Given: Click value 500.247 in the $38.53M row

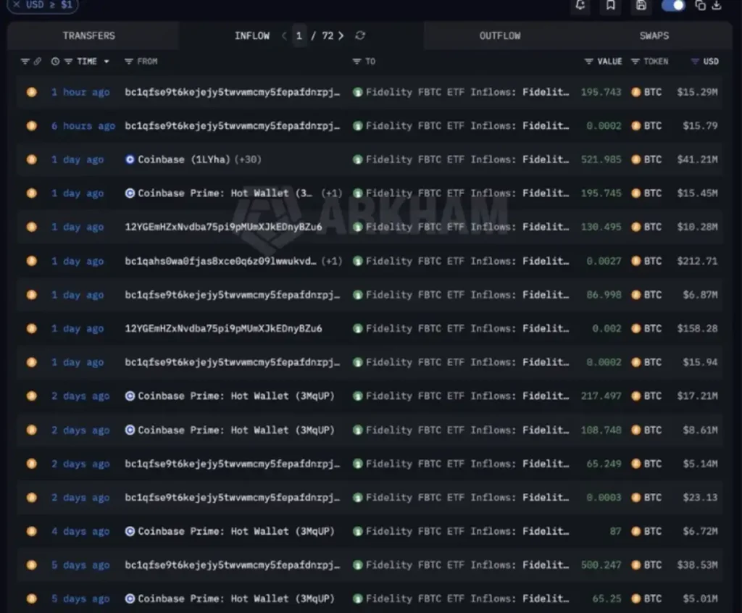Looking at the screenshot, I should pyautogui.click(x=601, y=565).
